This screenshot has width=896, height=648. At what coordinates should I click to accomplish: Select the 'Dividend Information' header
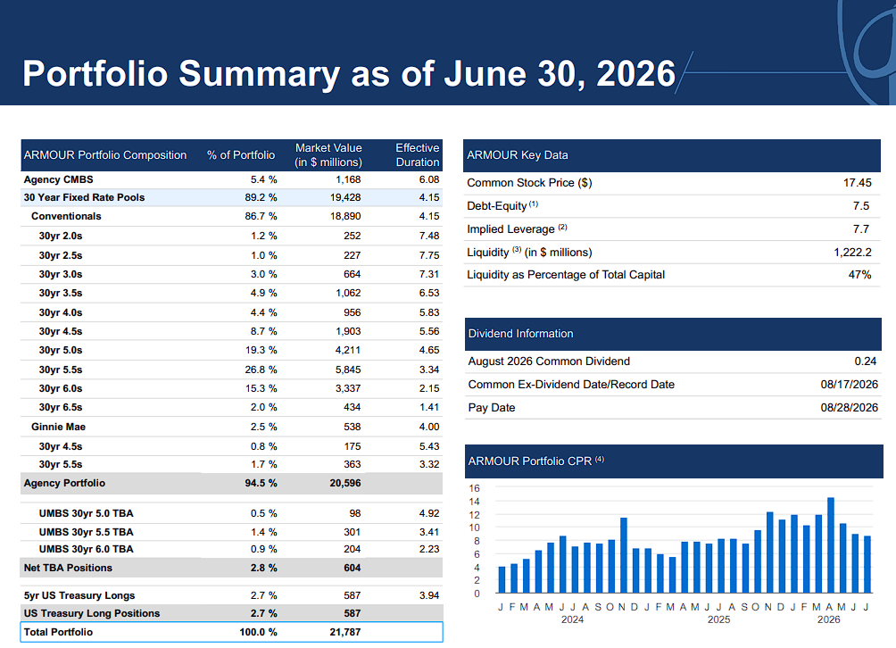click(x=520, y=334)
